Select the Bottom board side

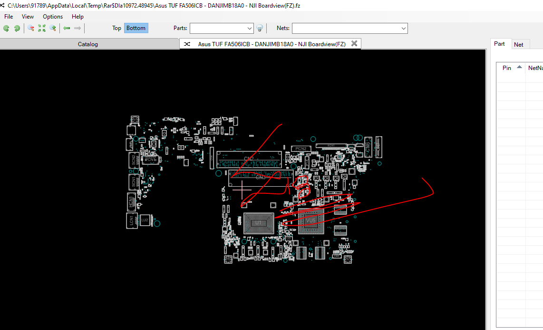136,28
